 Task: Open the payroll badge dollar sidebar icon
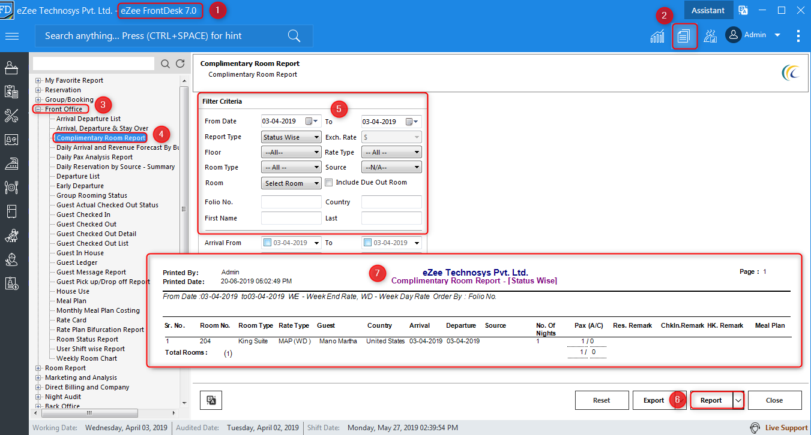tap(11, 283)
